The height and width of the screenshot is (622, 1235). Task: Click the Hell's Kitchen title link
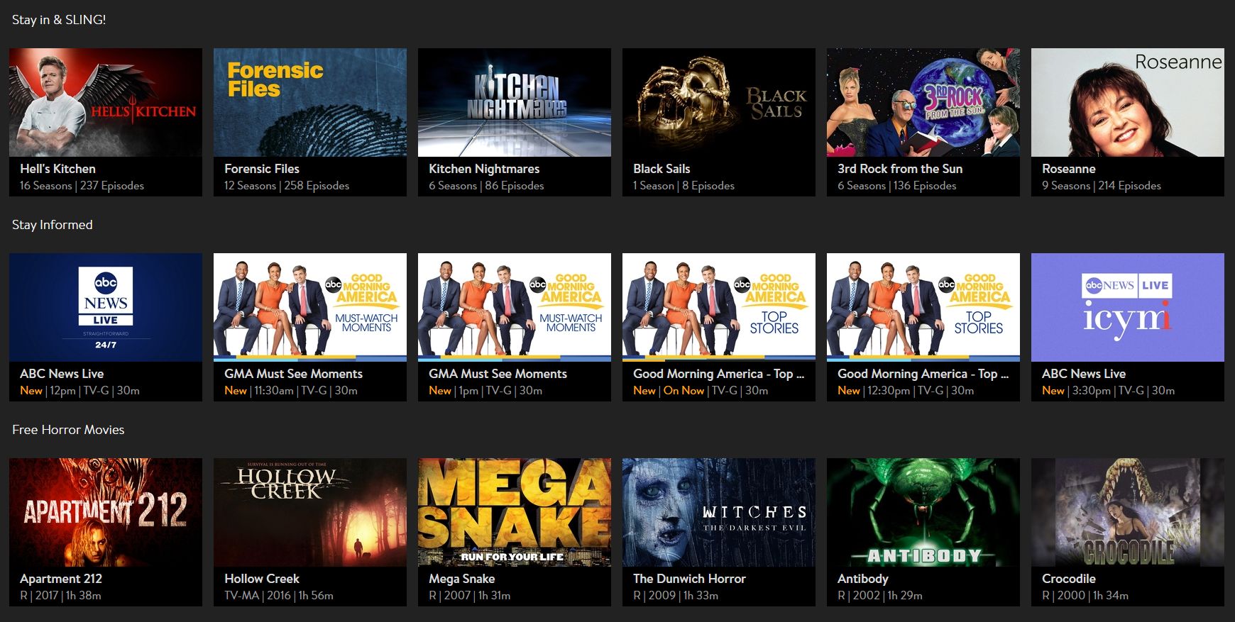(57, 169)
